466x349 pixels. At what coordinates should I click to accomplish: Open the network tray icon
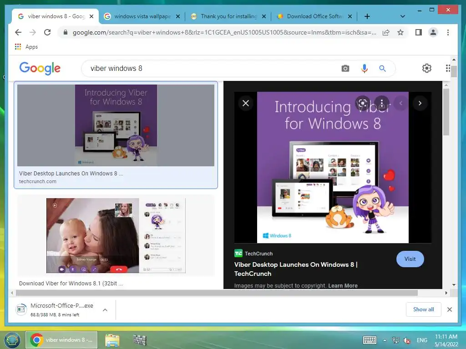(395, 340)
